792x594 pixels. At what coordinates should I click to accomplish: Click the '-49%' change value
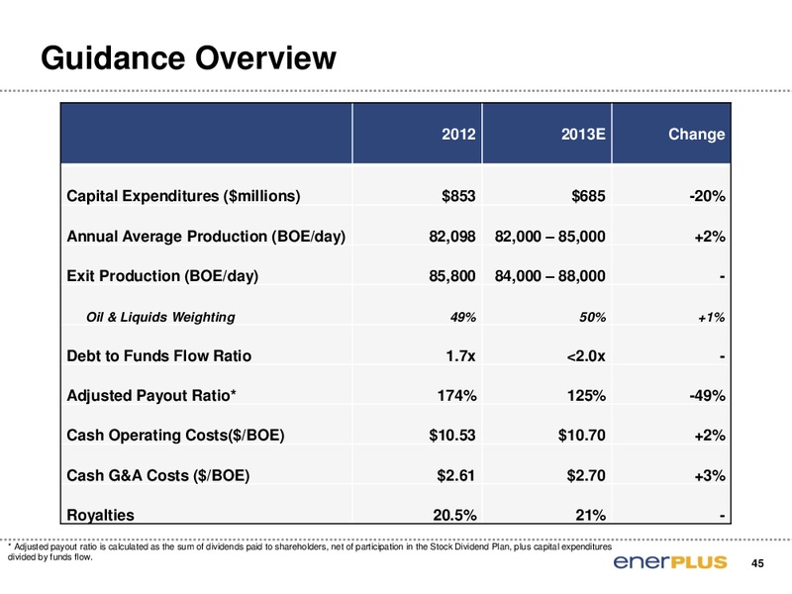pyautogui.click(x=708, y=395)
